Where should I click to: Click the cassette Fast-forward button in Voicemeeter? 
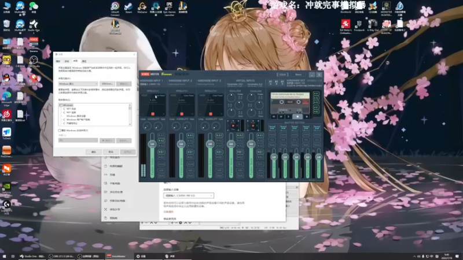(281, 117)
